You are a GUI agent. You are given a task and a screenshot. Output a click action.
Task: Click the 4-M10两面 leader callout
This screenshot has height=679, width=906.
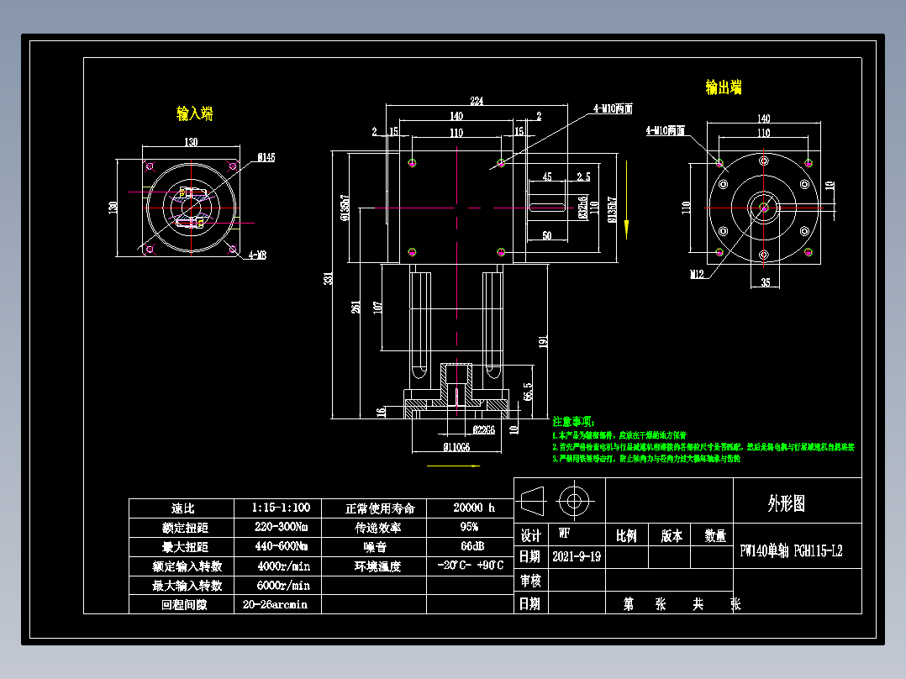(612, 108)
